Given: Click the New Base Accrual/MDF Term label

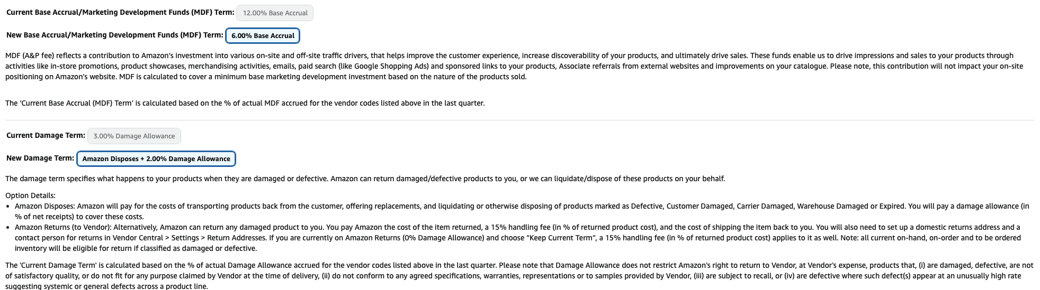Looking at the screenshot, I should [115, 35].
